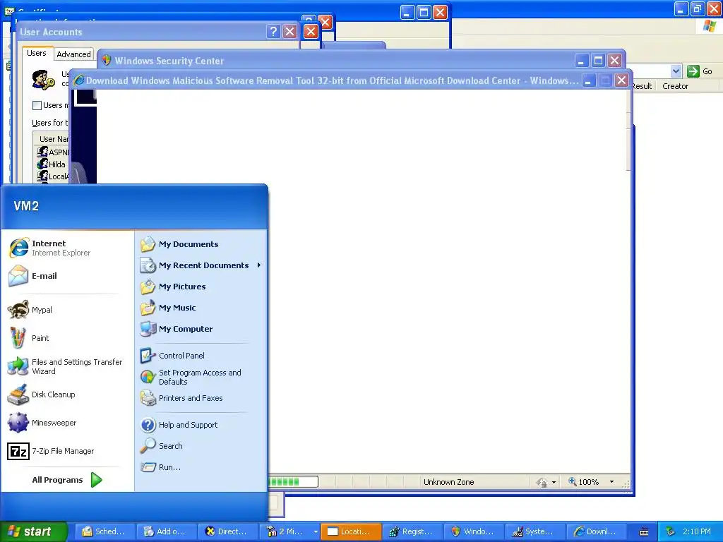Click the privacy lock icon in IE status bar
This screenshot has height=542, width=723.
[542, 482]
